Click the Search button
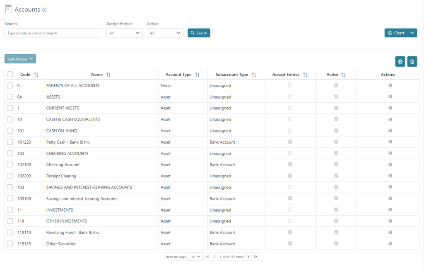 coord(199,33)
